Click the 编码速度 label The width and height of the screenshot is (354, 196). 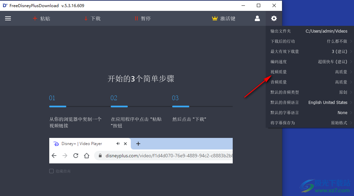(279, 61)
